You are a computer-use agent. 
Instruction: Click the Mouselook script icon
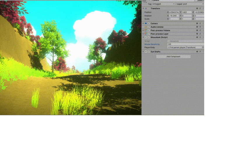pos(146,37)
